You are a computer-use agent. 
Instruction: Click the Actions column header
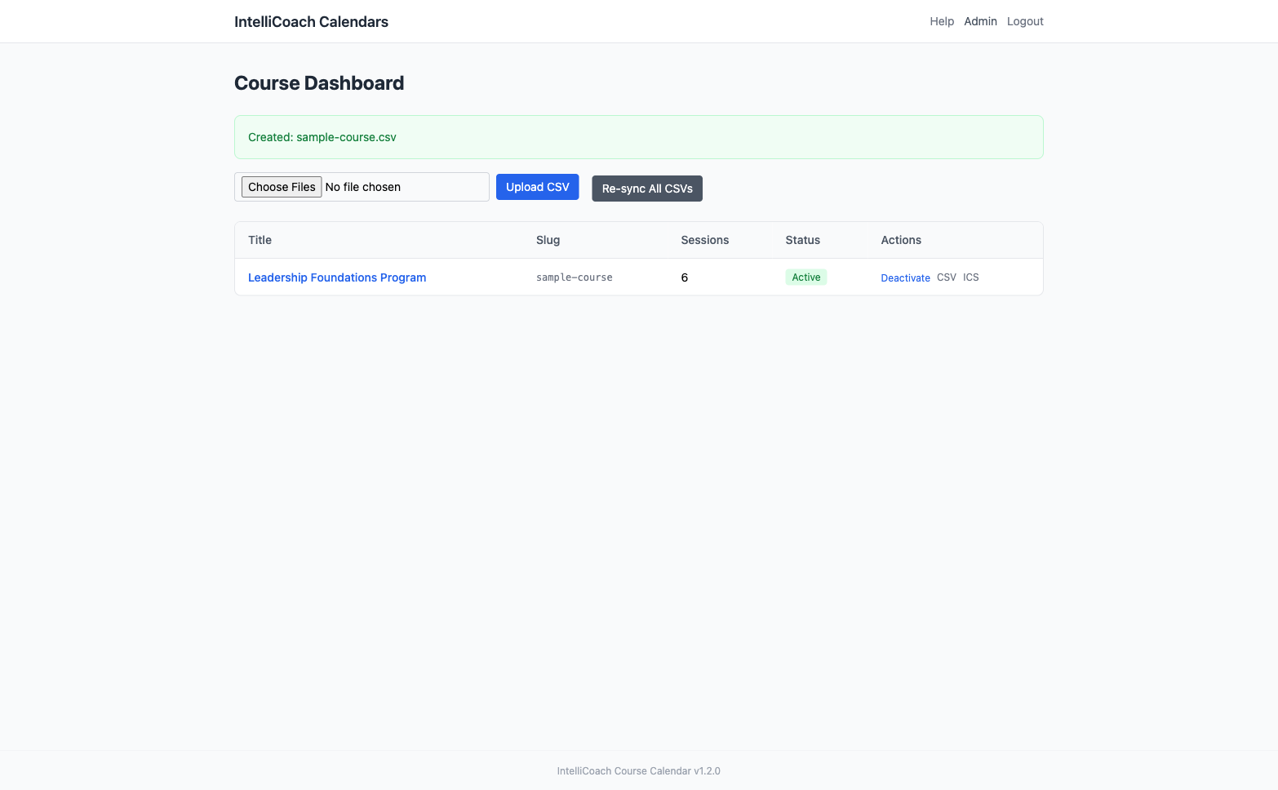coord(901,240)
